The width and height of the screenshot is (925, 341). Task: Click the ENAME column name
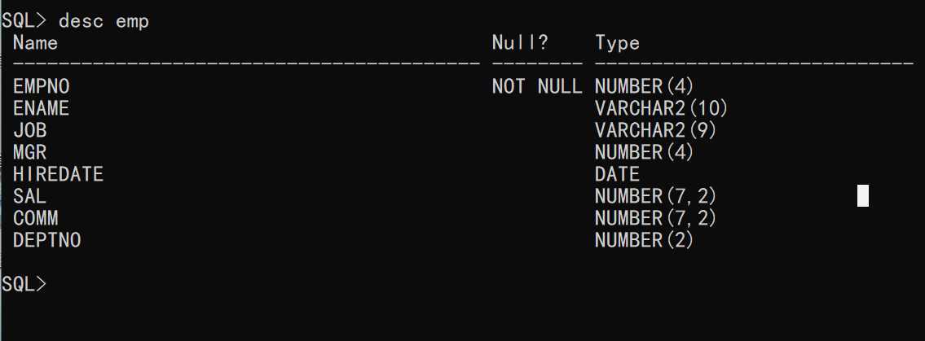42,108
